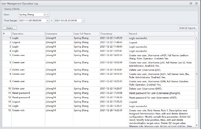Select record Reset password for jzhang14

(x=155, y=93)
